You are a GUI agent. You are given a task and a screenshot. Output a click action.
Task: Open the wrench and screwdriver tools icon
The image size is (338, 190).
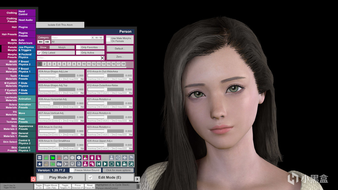131,164
